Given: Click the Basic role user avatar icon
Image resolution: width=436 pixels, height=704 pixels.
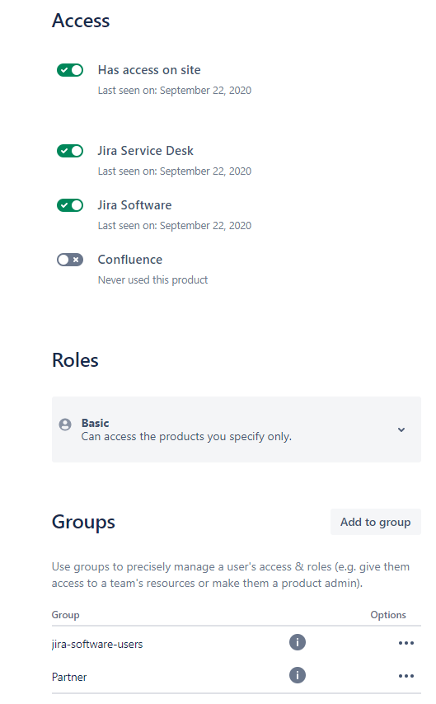Looking at the screenshot, I should 65,425.
